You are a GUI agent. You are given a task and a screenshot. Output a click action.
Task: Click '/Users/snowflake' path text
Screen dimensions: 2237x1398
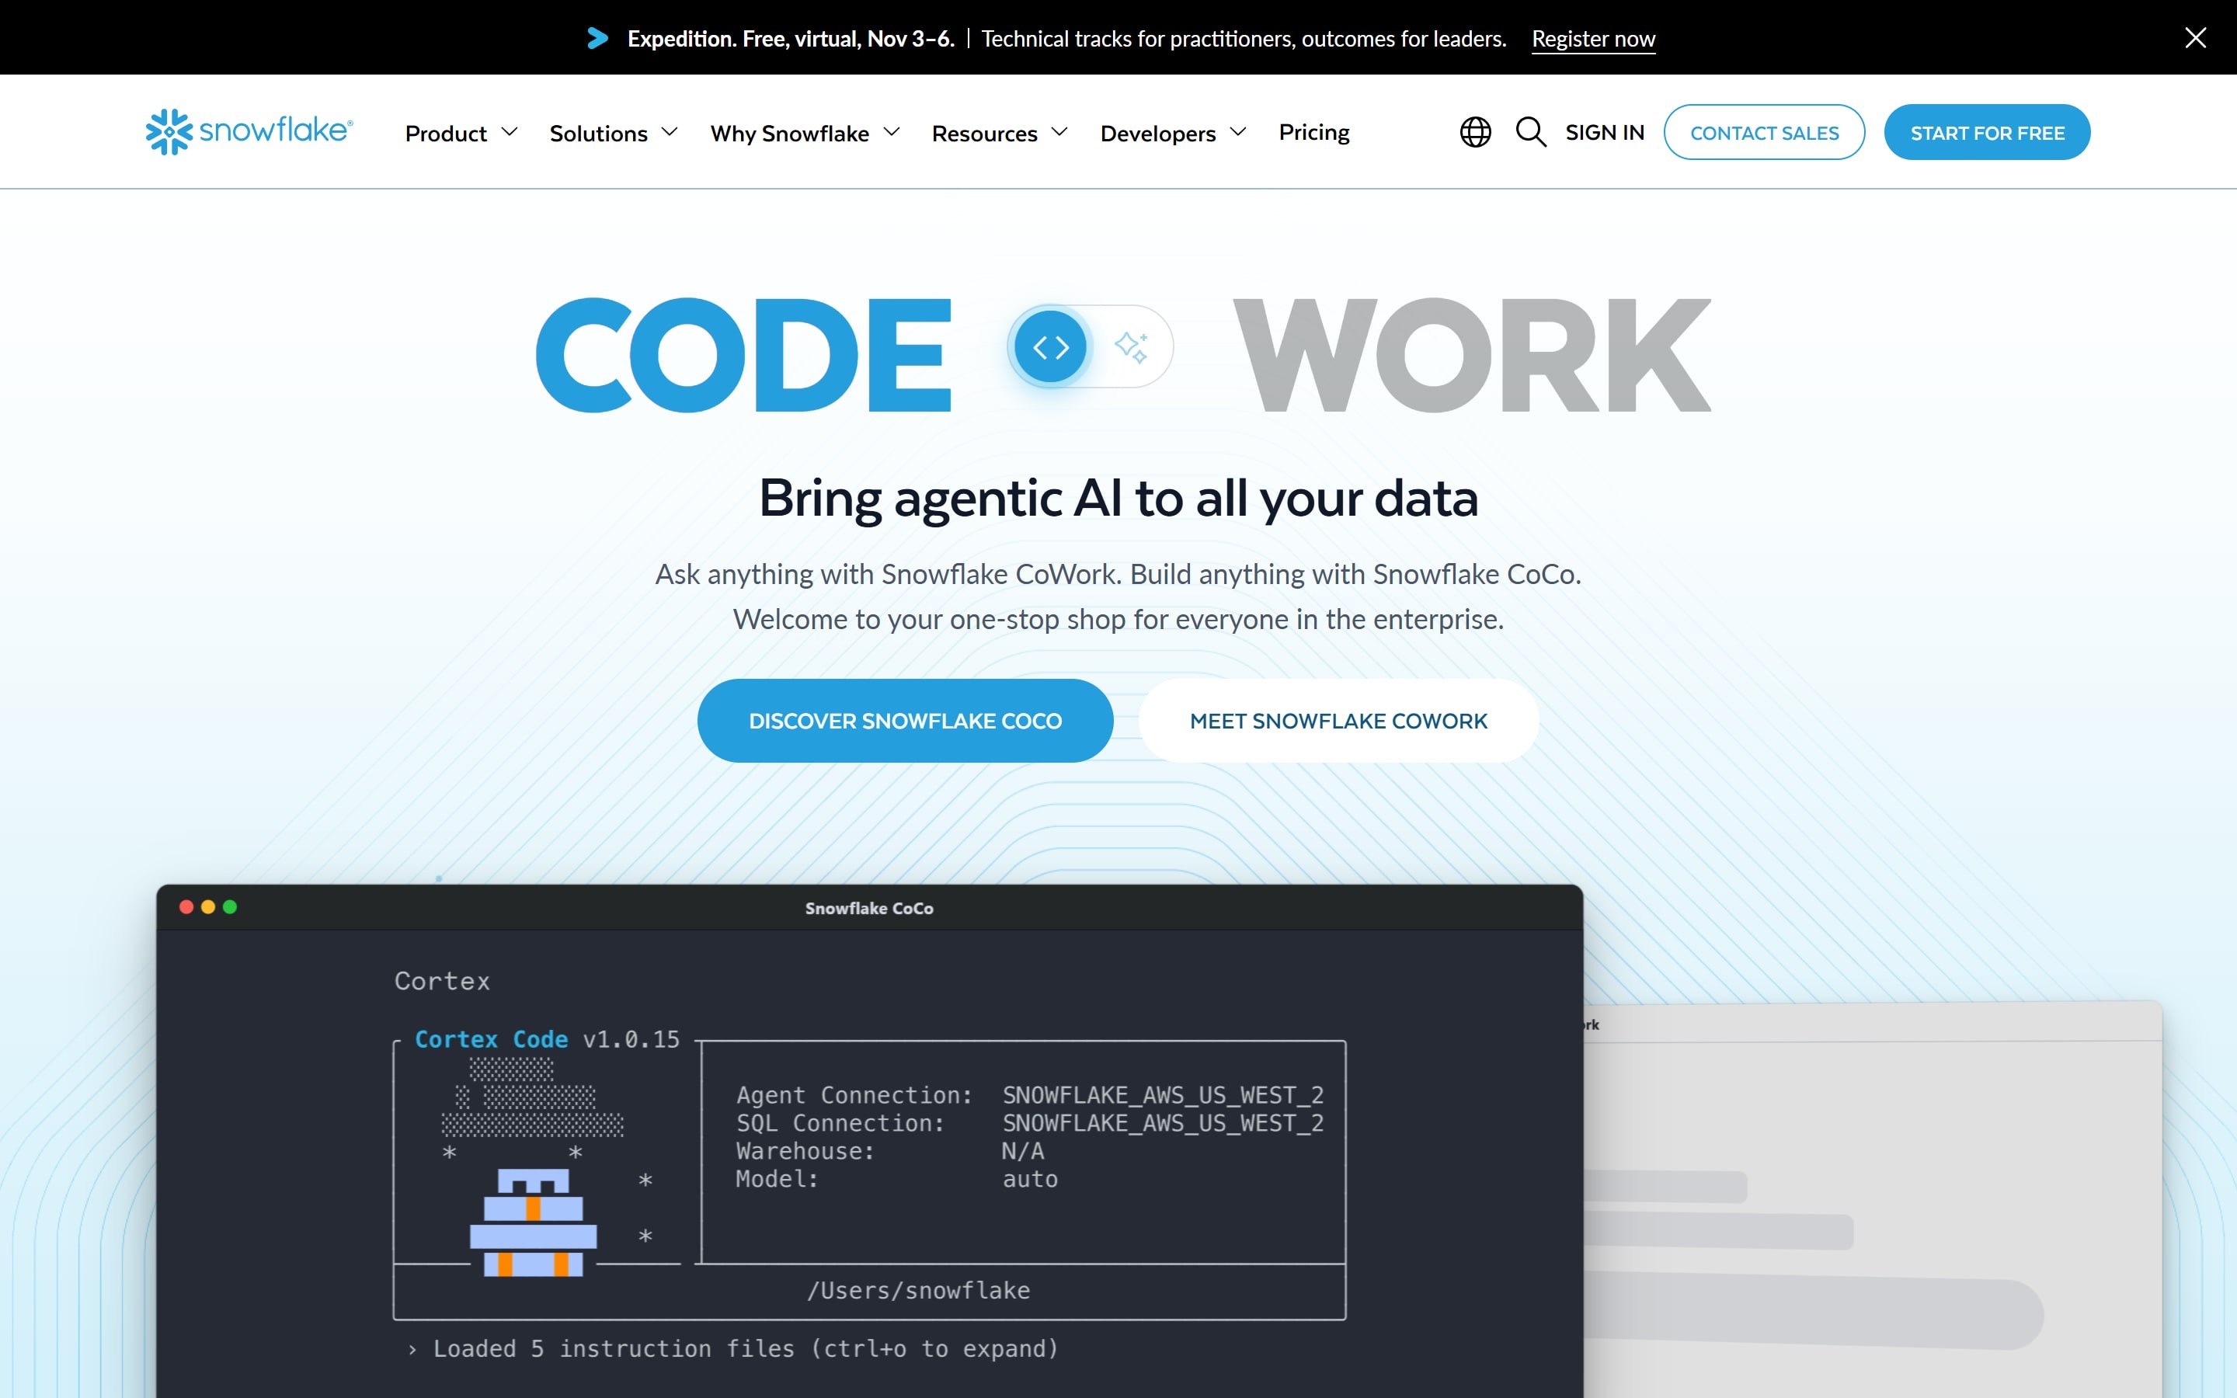[919, 1291]
